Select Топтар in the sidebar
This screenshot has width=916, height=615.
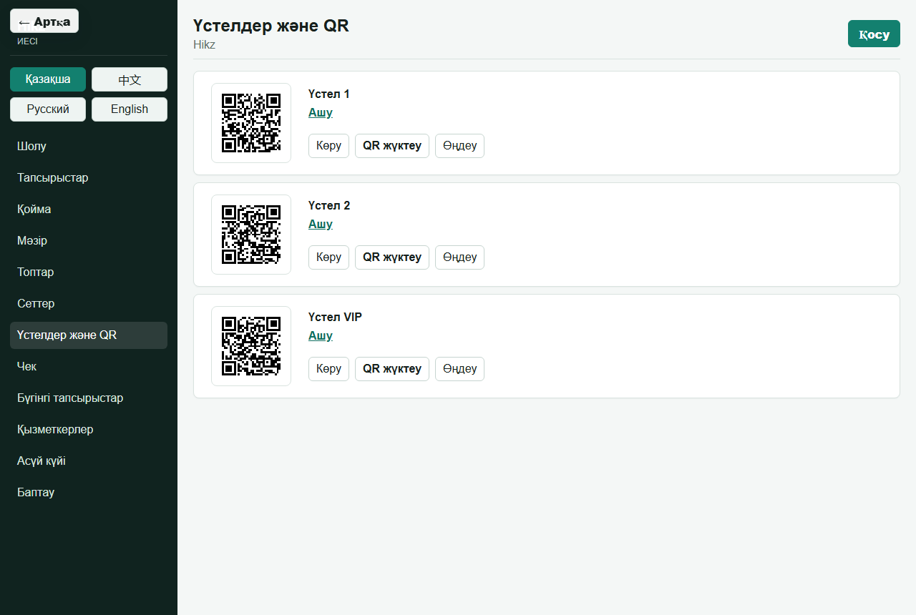[89, 272]
